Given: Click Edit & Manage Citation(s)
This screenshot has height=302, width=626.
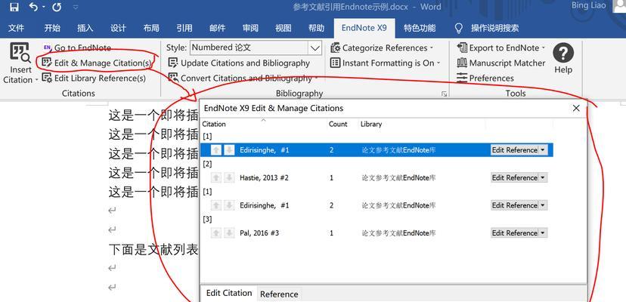Looking at the screenshot, I should (97, 63).
